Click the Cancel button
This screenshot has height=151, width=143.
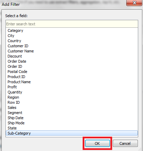click(125, 143)
